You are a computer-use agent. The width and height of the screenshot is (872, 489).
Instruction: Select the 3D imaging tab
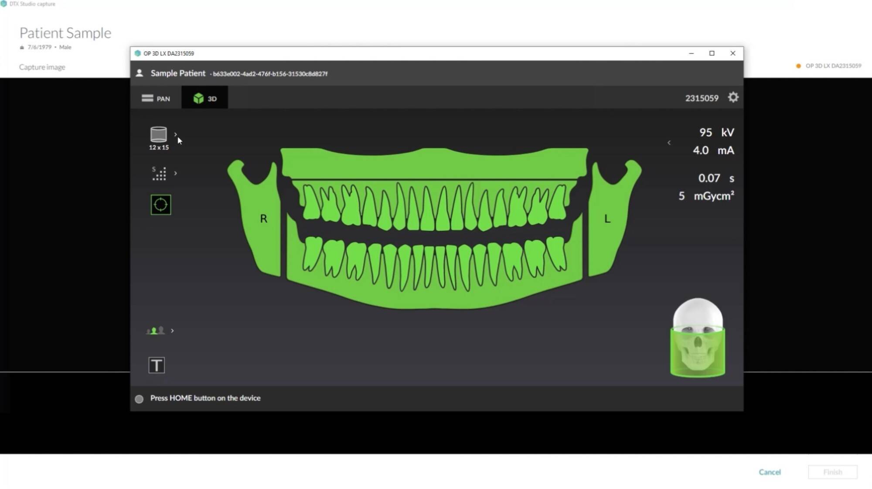[x=204, y=98]
